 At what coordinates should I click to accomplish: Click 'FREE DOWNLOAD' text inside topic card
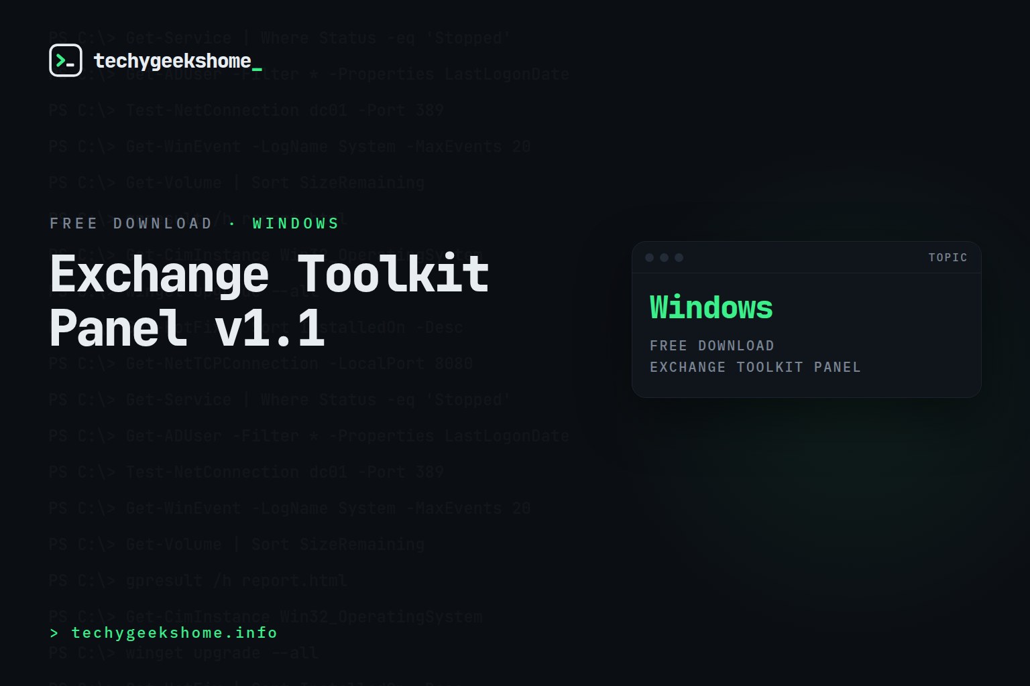pos(711,346)
